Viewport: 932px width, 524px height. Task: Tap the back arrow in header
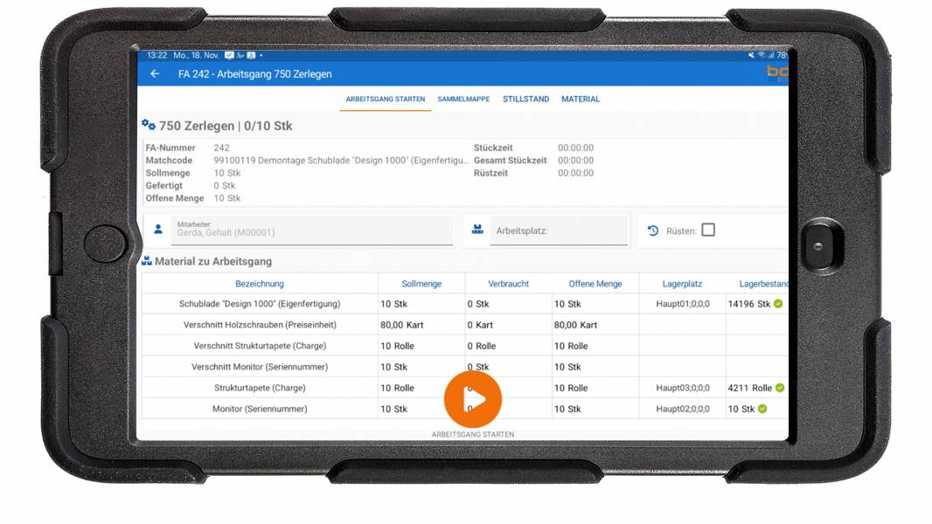(x=155, y=74)
